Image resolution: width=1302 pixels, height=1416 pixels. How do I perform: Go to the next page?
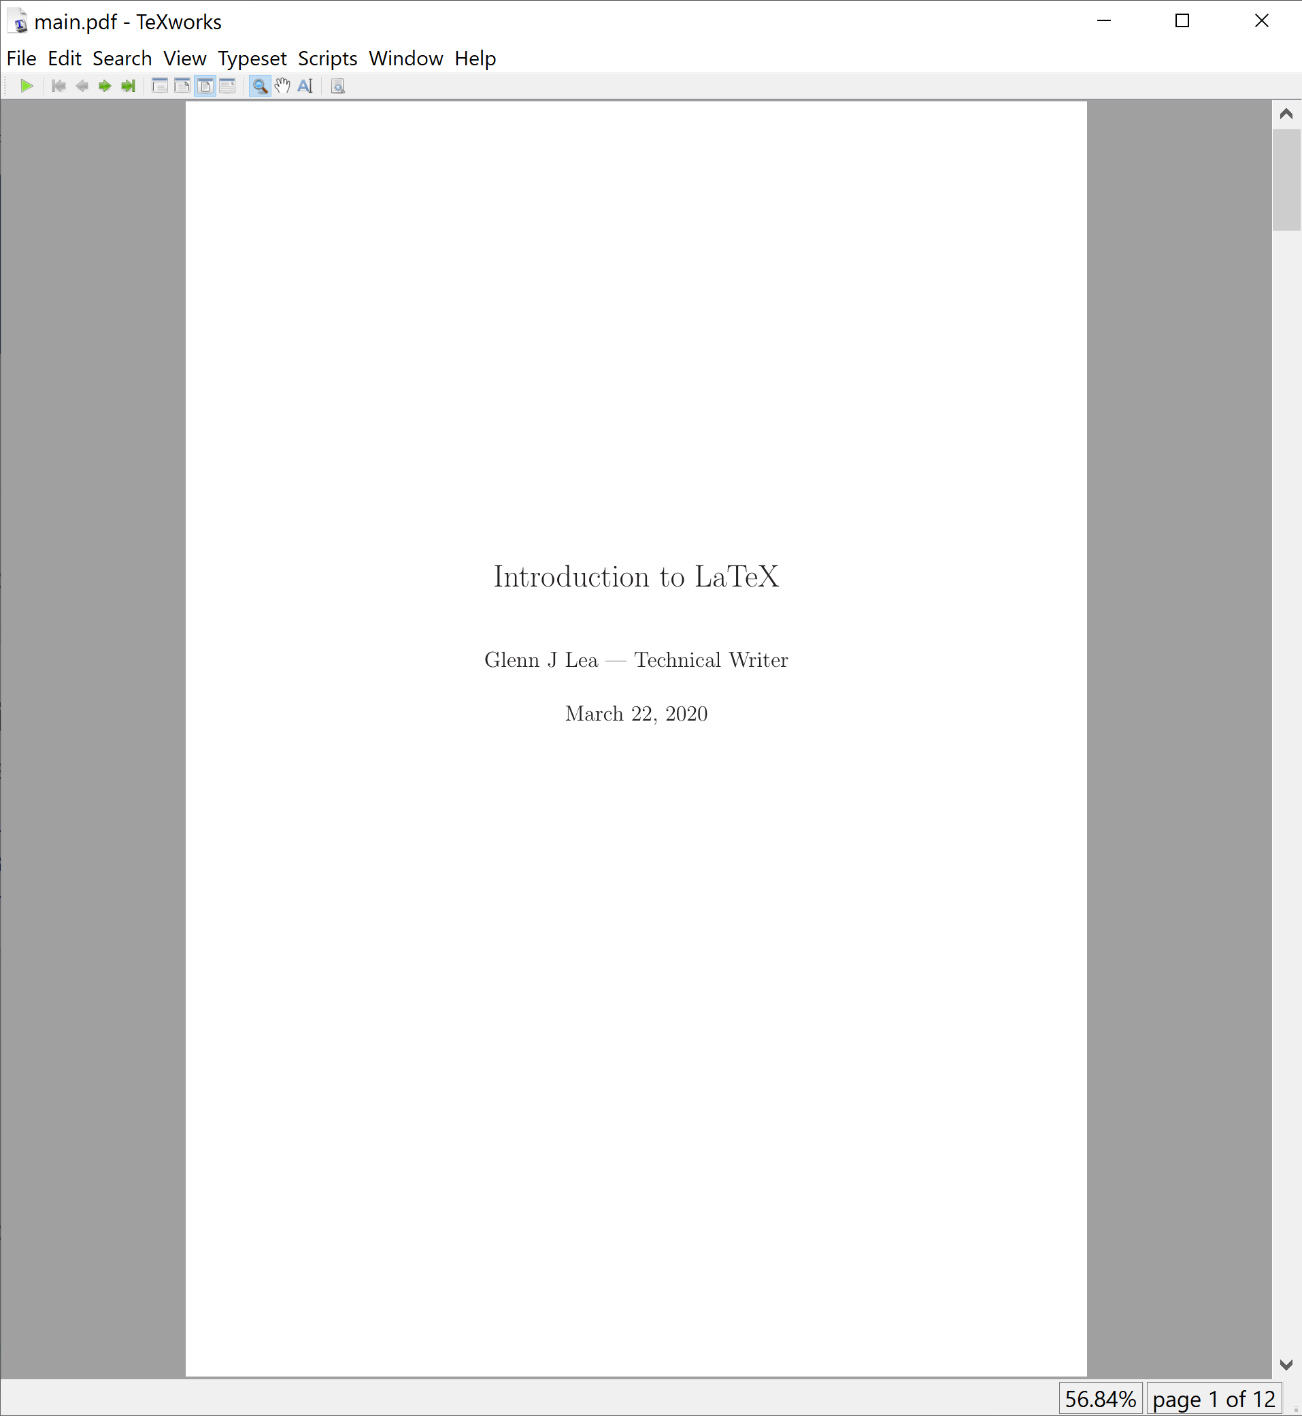[105, 86]
